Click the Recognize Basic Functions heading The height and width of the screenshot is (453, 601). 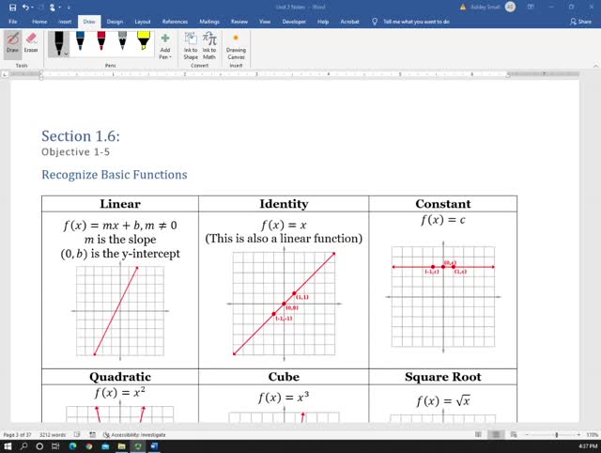[x=115, y=175]
